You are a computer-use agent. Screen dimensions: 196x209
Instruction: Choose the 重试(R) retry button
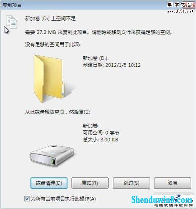coord(90,183)
